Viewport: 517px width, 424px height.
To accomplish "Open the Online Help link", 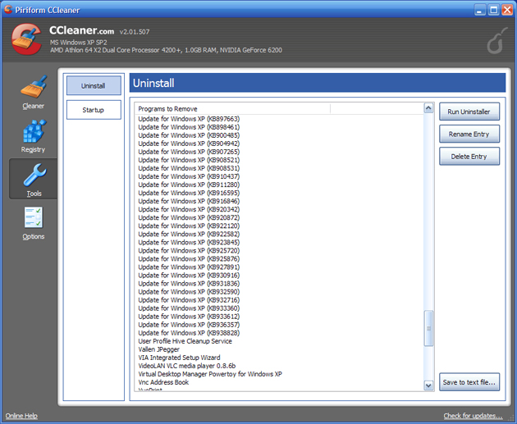I will click(21, 416).
